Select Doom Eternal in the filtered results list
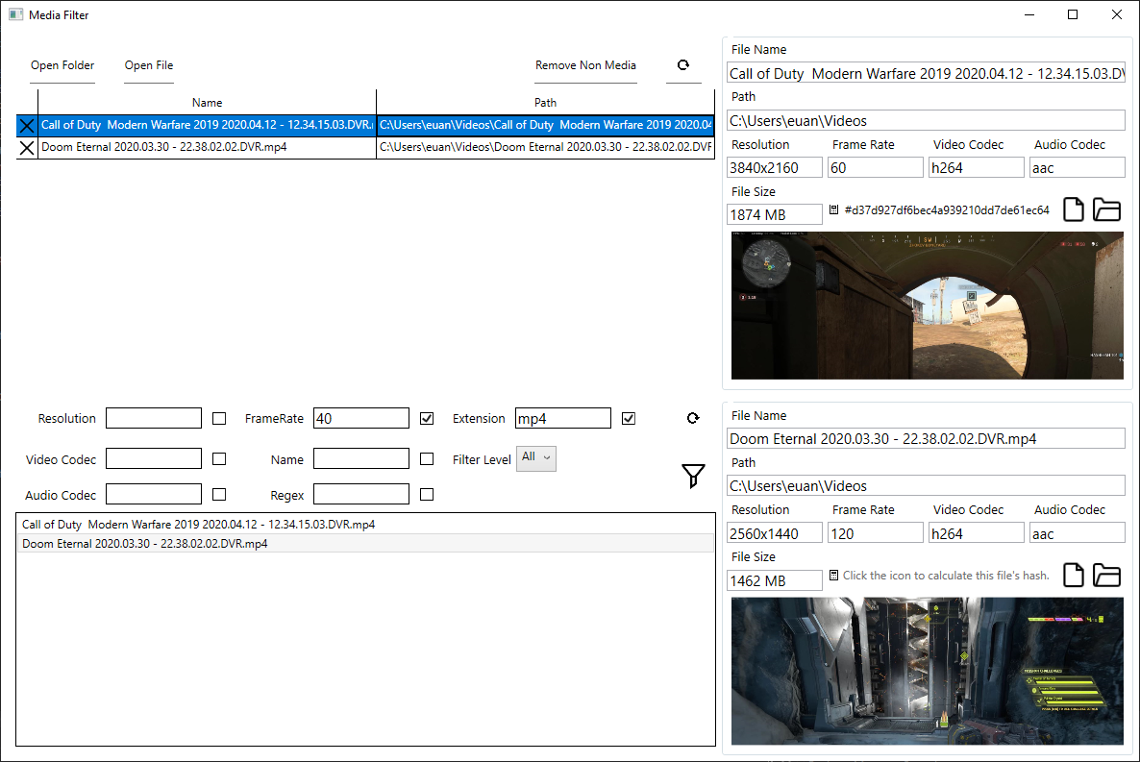Screen dimensions: 1140x762 click(x=365, y=544)
